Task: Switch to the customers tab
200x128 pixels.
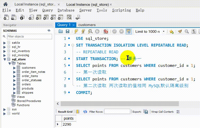Action: point(87,25)
